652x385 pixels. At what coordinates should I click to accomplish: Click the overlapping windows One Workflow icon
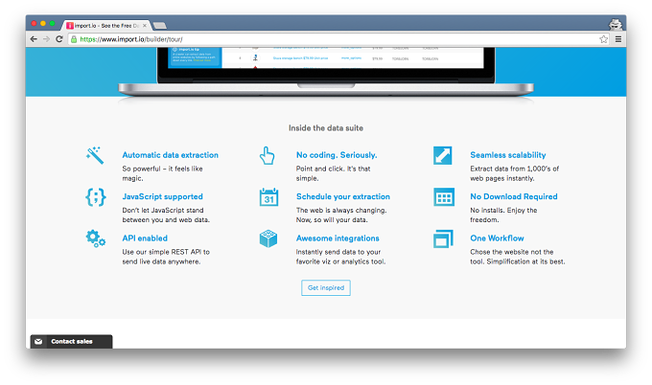443,238
